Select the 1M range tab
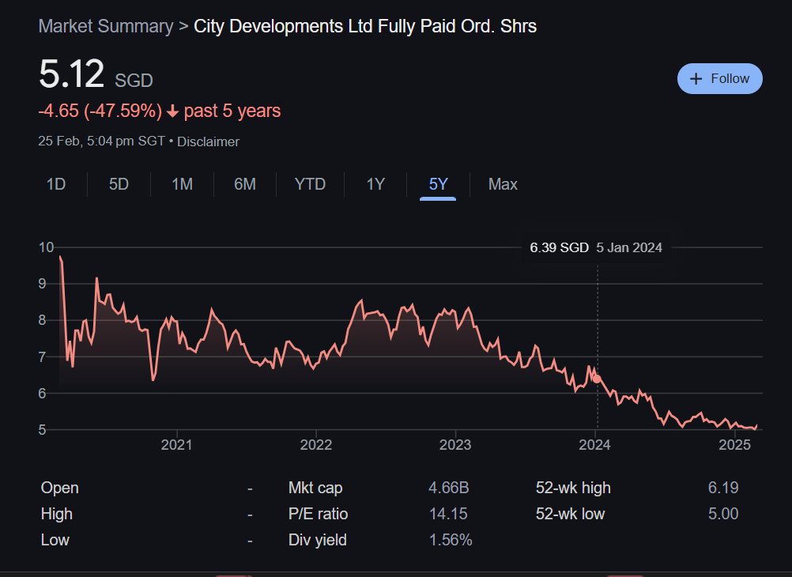 [182, 184]
